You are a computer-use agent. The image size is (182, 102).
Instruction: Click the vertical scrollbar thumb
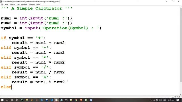tap(181, 45)
